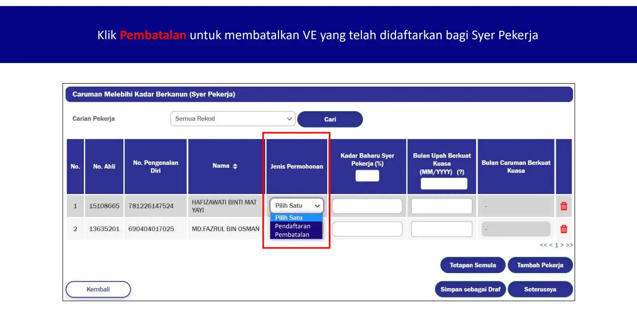The width and height of the screenshot is (637, 316).
Task: Click Bulan Upah field for row 2
Action: pos(442,229)
